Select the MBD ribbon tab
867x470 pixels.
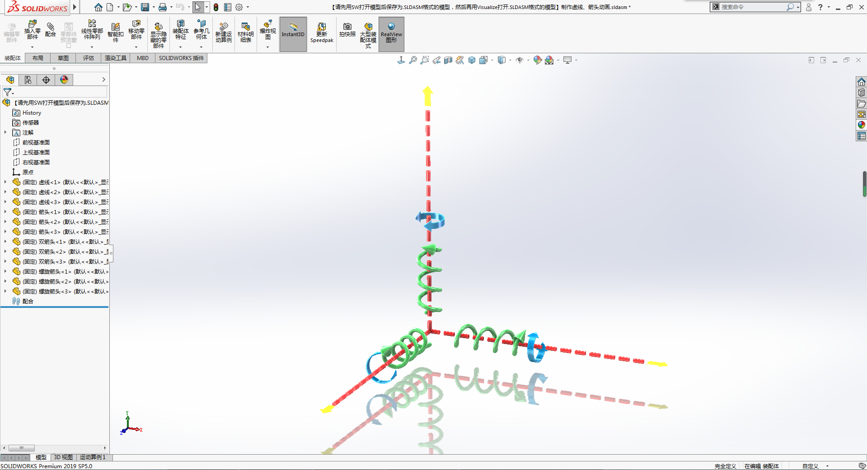(143, 58)
